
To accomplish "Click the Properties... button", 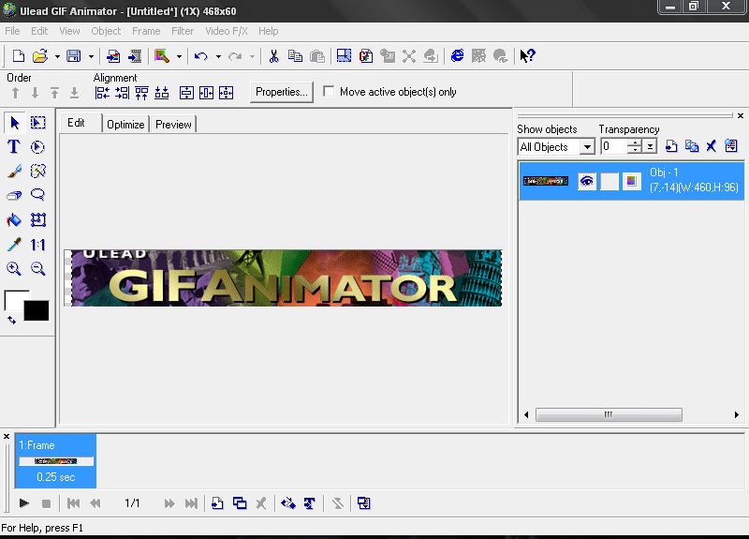I will click(x=282, y=92).
